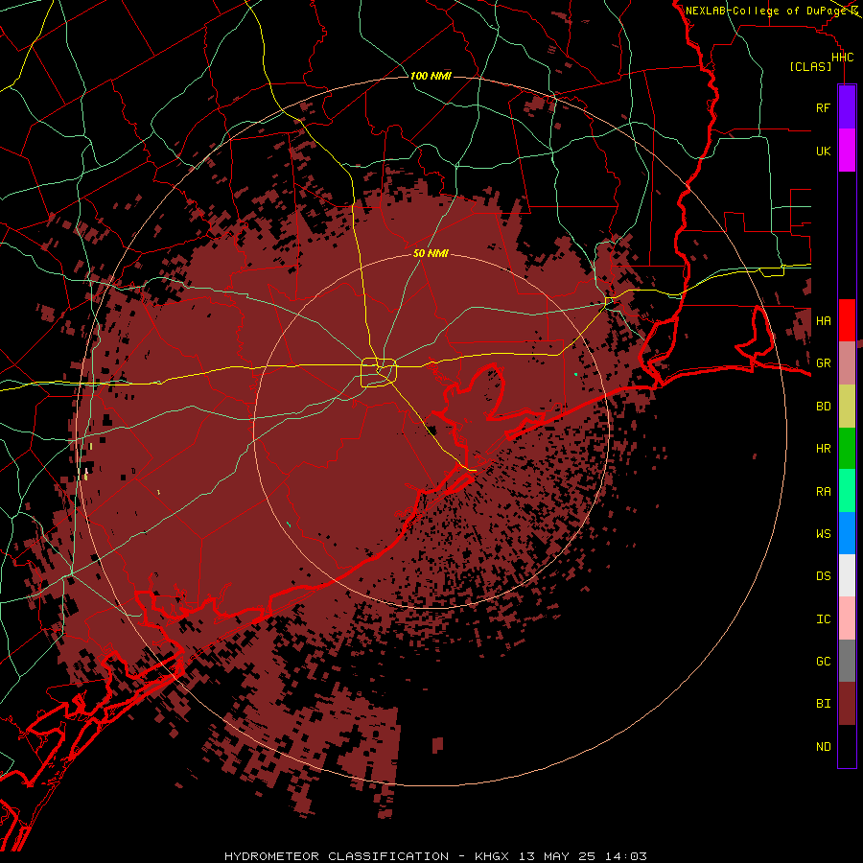The image size is (863, 863).
Task: Click the RF purple legend swatch
Action: tap(847, 107)
